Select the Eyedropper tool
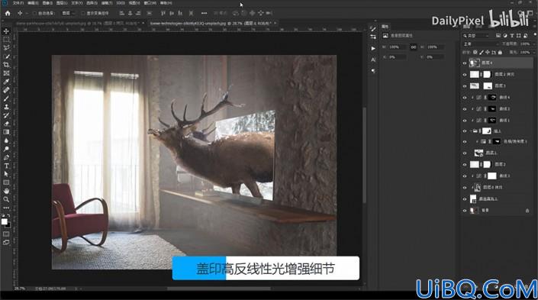The image size is (538, 300). [x=6, y=82]
